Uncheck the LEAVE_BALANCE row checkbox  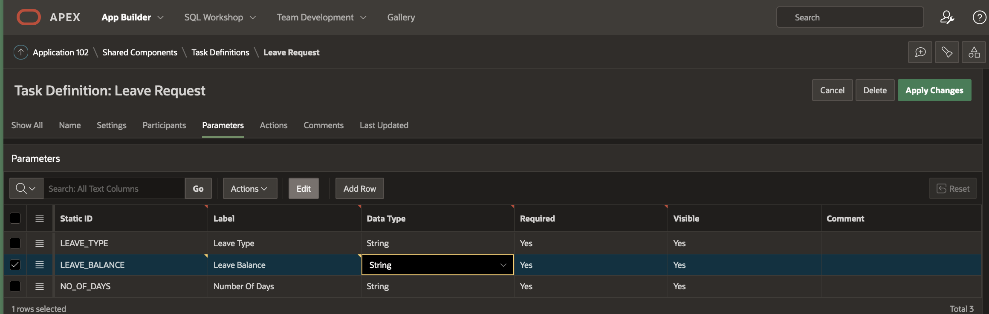coord(15,265)
